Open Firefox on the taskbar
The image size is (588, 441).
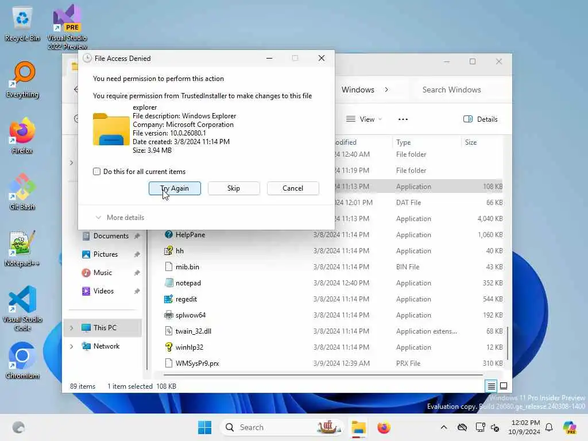coord(384,427)
